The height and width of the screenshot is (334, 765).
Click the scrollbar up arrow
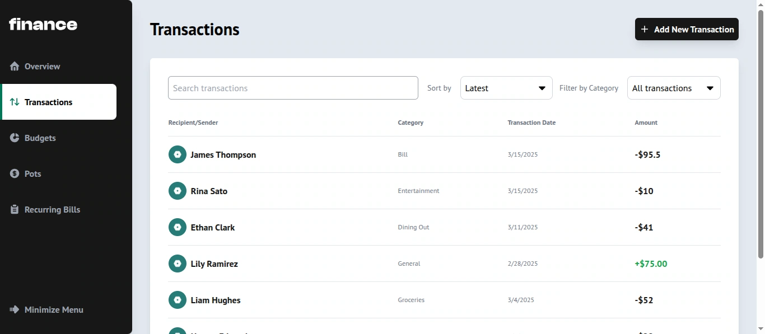761,4
